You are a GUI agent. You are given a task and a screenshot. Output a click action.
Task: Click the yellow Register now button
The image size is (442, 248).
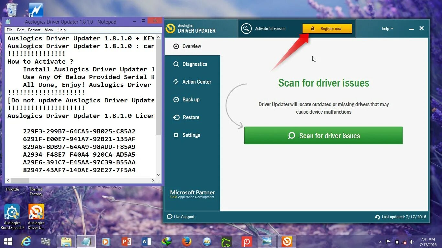327,28
